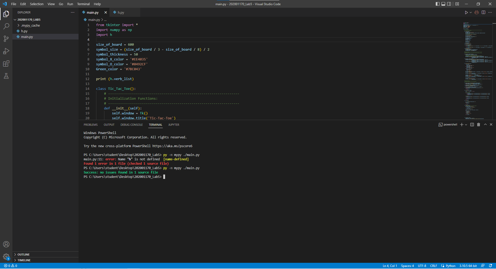Toggle secondary side bar layout icon
496x269 pixels.
click(449, 4)
